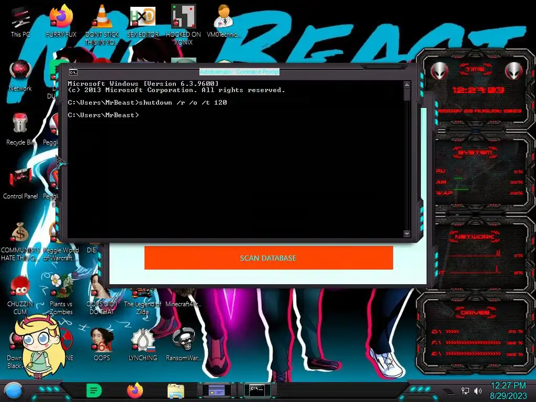Open The Legend of Zilda shortcut

(x=142, y=303)
